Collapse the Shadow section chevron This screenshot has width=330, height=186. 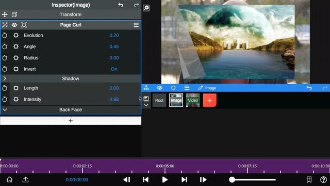tap(5, 79)
